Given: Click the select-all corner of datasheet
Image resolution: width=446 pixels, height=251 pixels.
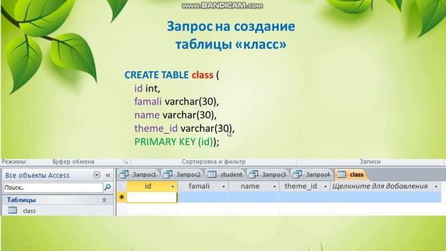Looking at the screenshot, I should coord(122,186).
